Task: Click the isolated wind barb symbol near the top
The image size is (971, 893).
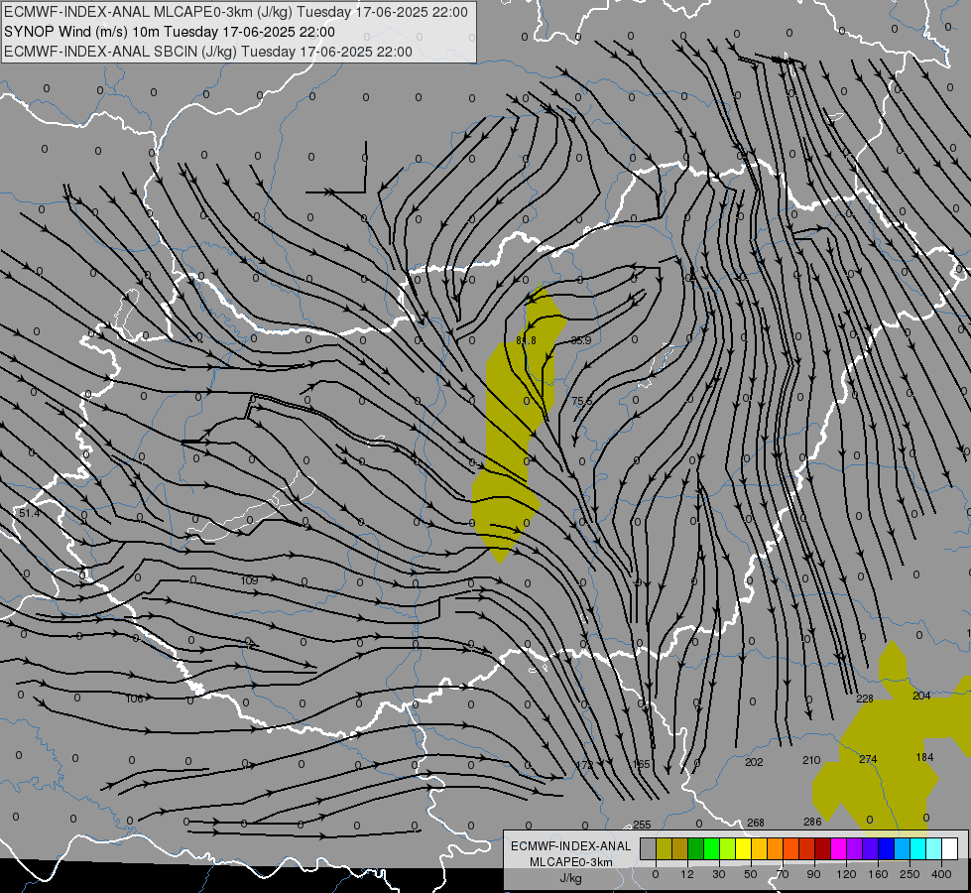Action: (x=337, y=169)
